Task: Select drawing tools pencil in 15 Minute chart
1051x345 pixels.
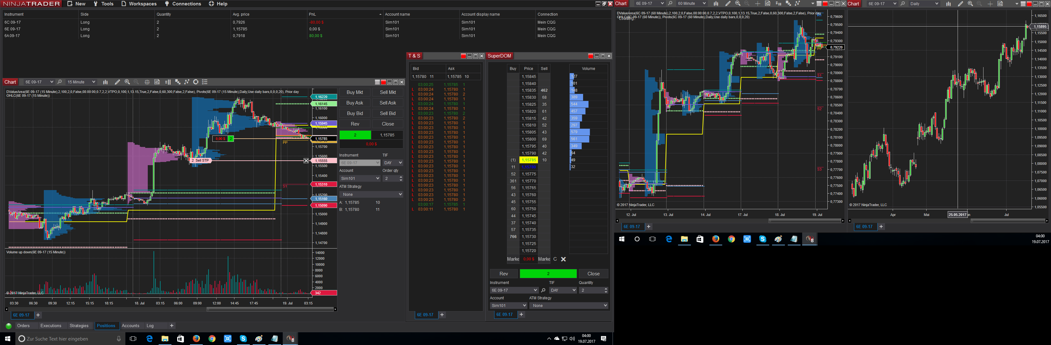Action: (117, 82)
